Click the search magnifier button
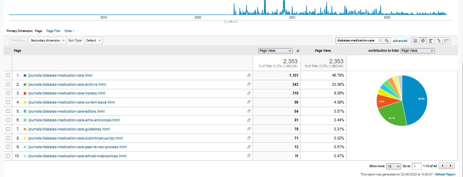This screenshot has width=463, height=177. pos(387,41)
